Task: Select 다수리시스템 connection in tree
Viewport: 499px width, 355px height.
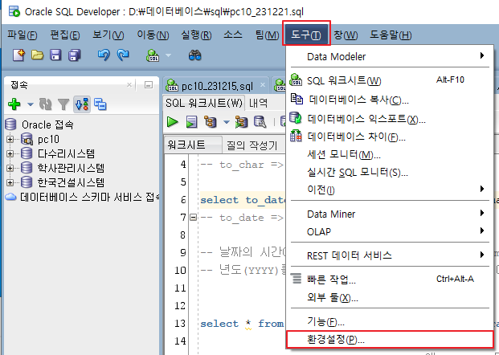Action: (66, 153)
